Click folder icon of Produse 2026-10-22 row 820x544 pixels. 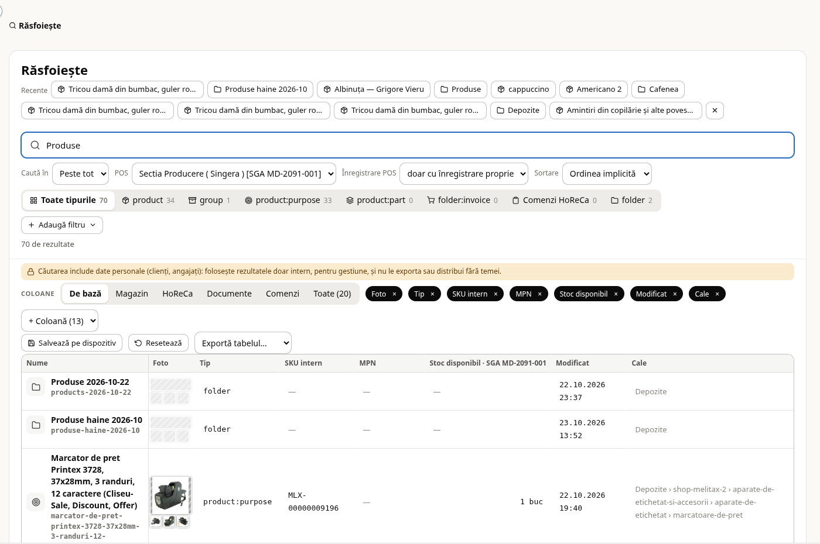coord(36,387)
